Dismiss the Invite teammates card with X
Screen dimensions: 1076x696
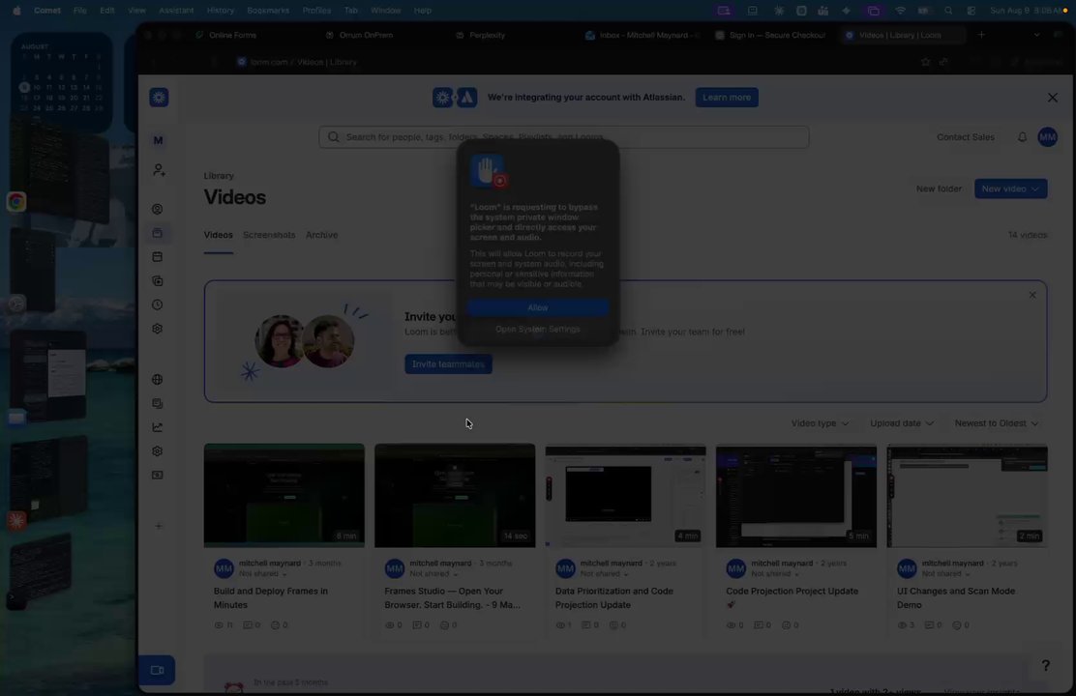1032,295
